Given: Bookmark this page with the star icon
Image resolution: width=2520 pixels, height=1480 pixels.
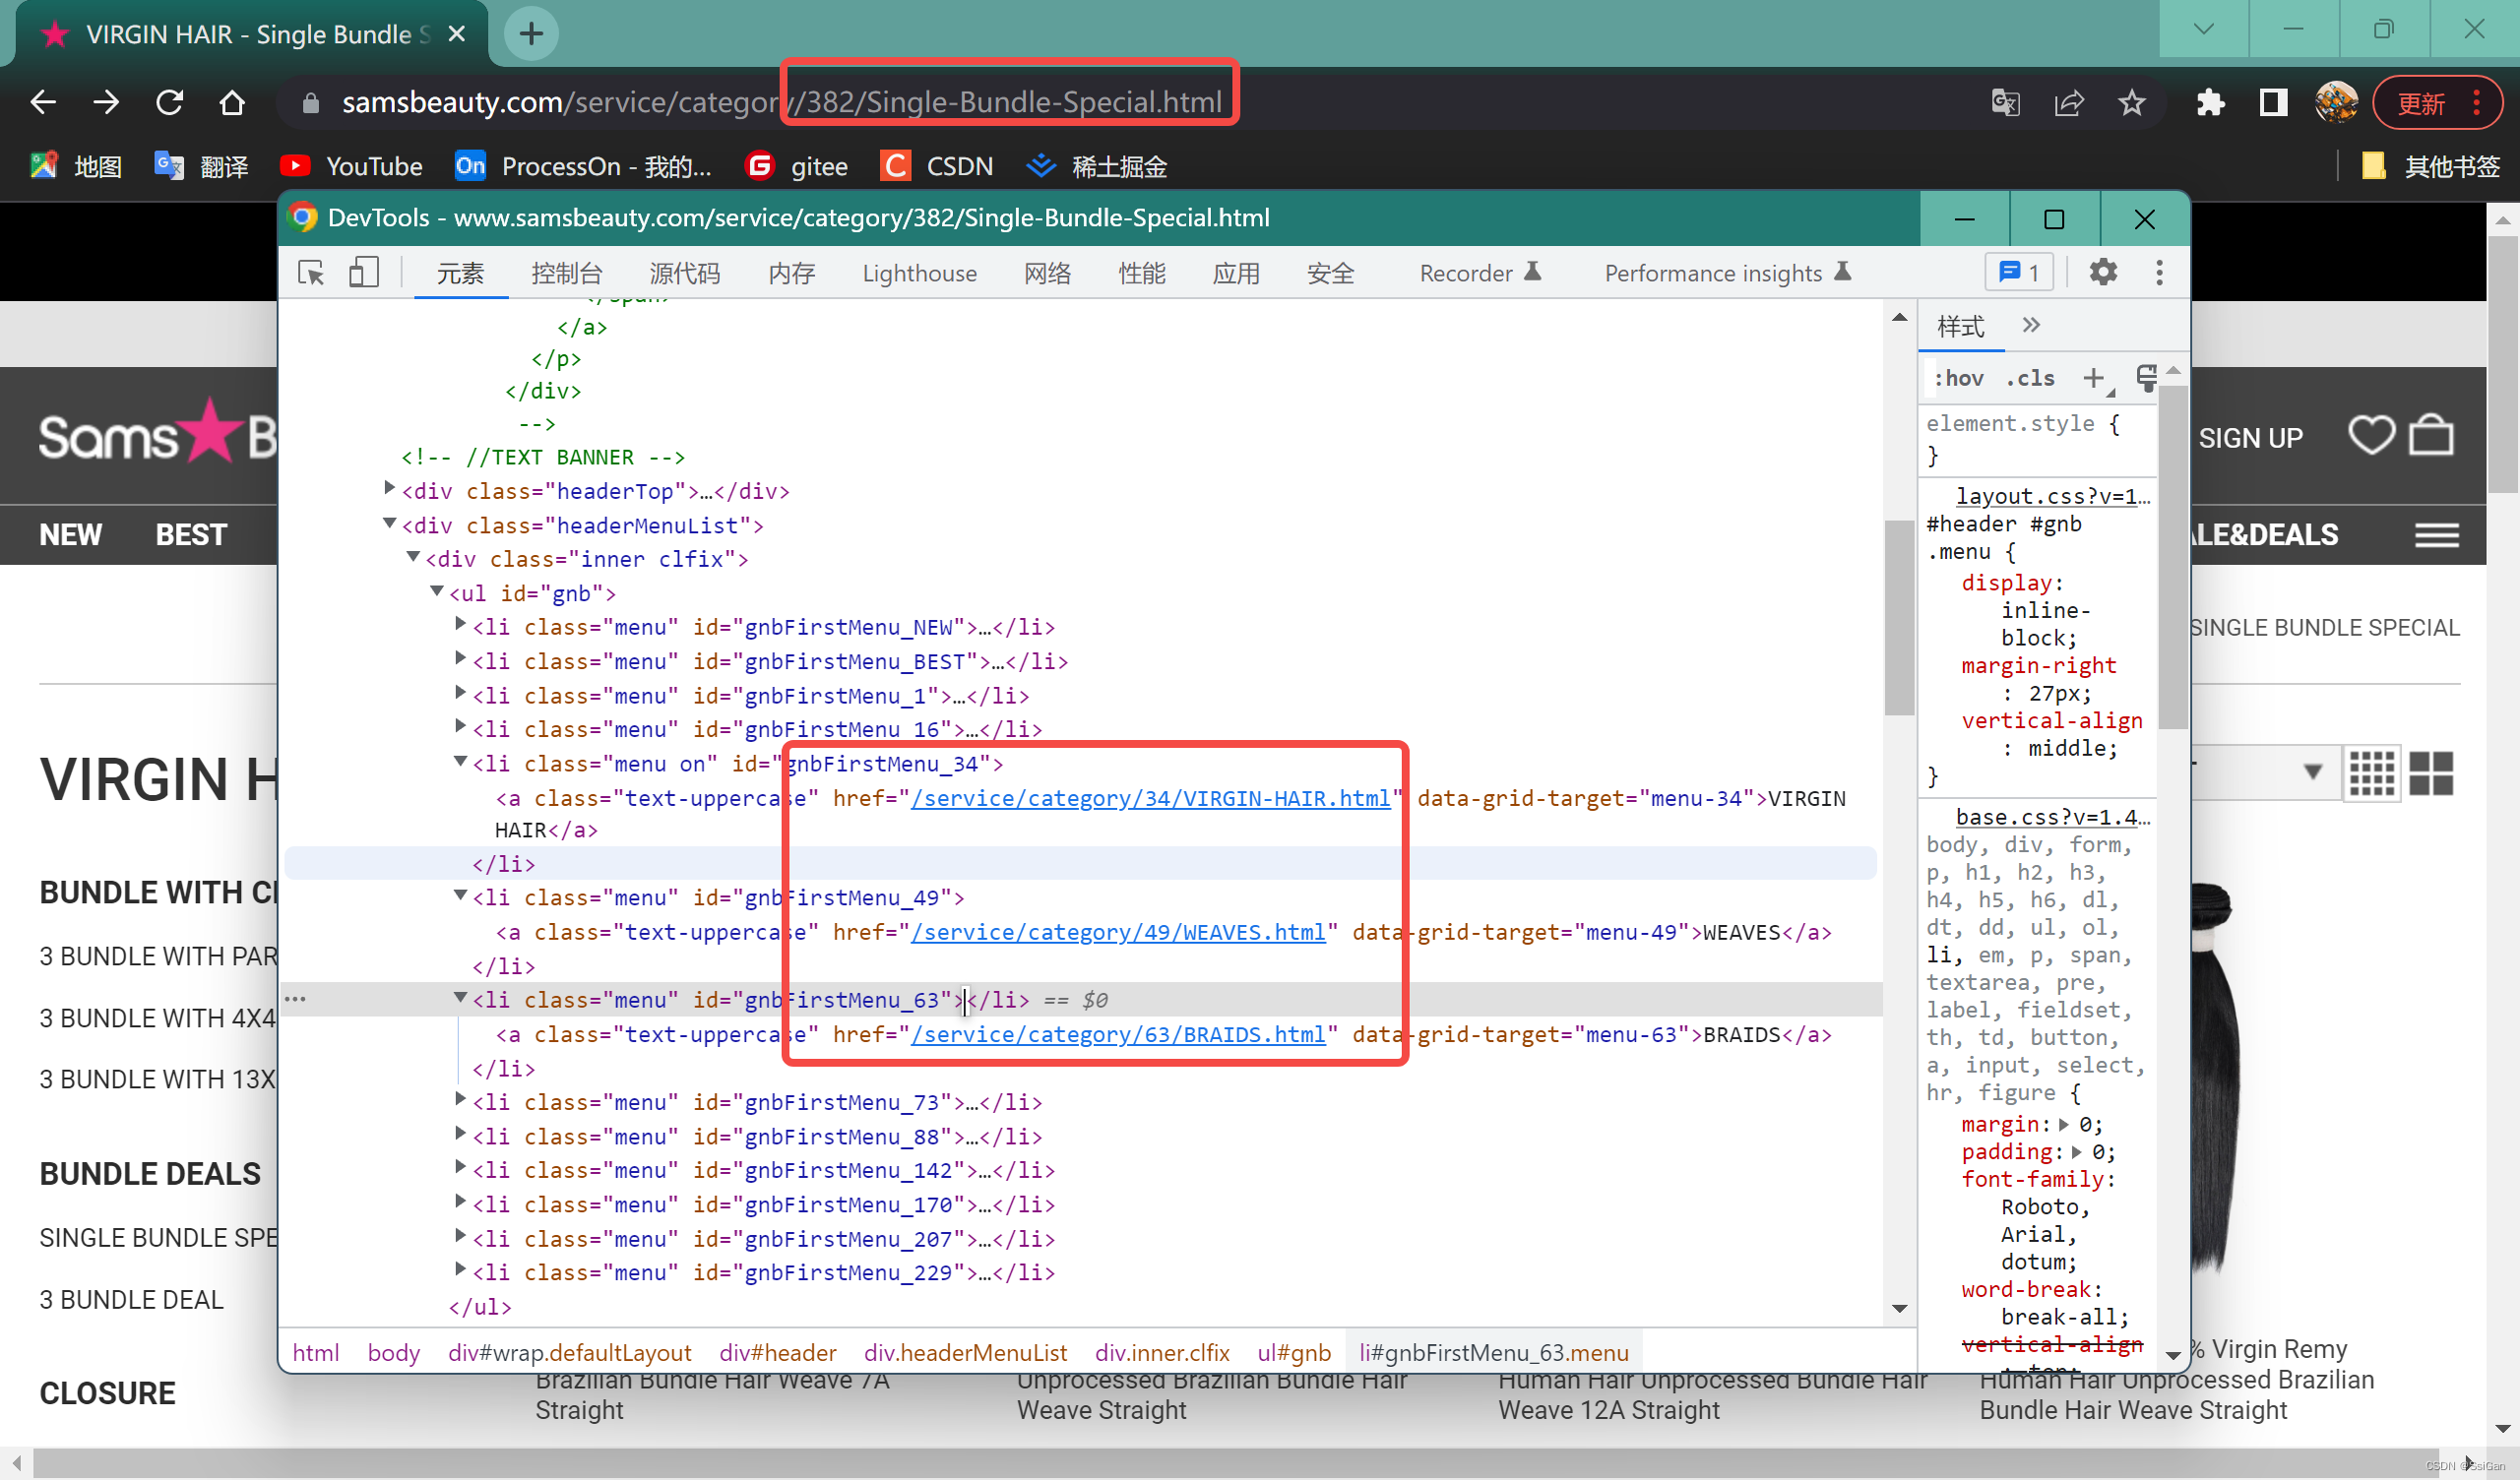Looking at the screenshot, I should [x=2131, y=102].
